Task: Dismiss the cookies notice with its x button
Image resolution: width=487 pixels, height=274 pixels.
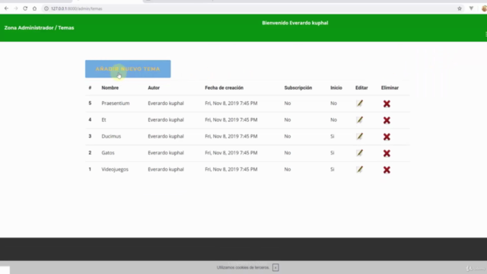Action: click(275, 267)
